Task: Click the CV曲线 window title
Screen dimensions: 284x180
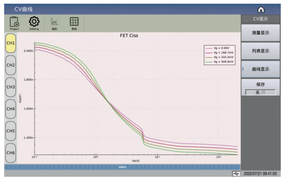Action: pos(24,9)
